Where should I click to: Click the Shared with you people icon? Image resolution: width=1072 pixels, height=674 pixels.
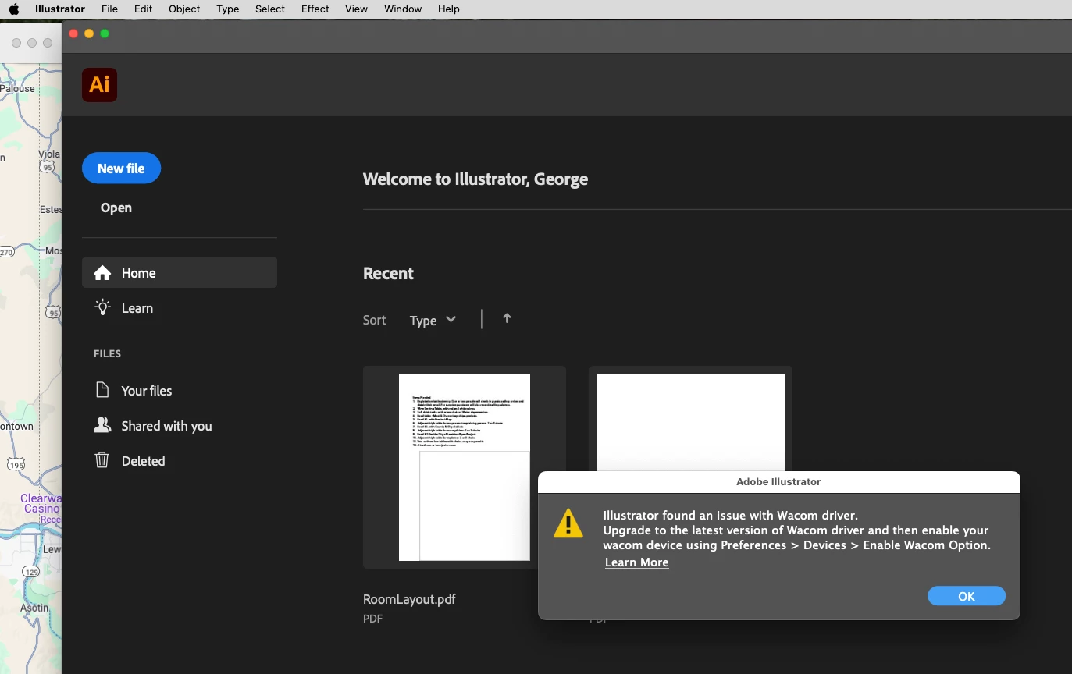(x=102, y=425)
